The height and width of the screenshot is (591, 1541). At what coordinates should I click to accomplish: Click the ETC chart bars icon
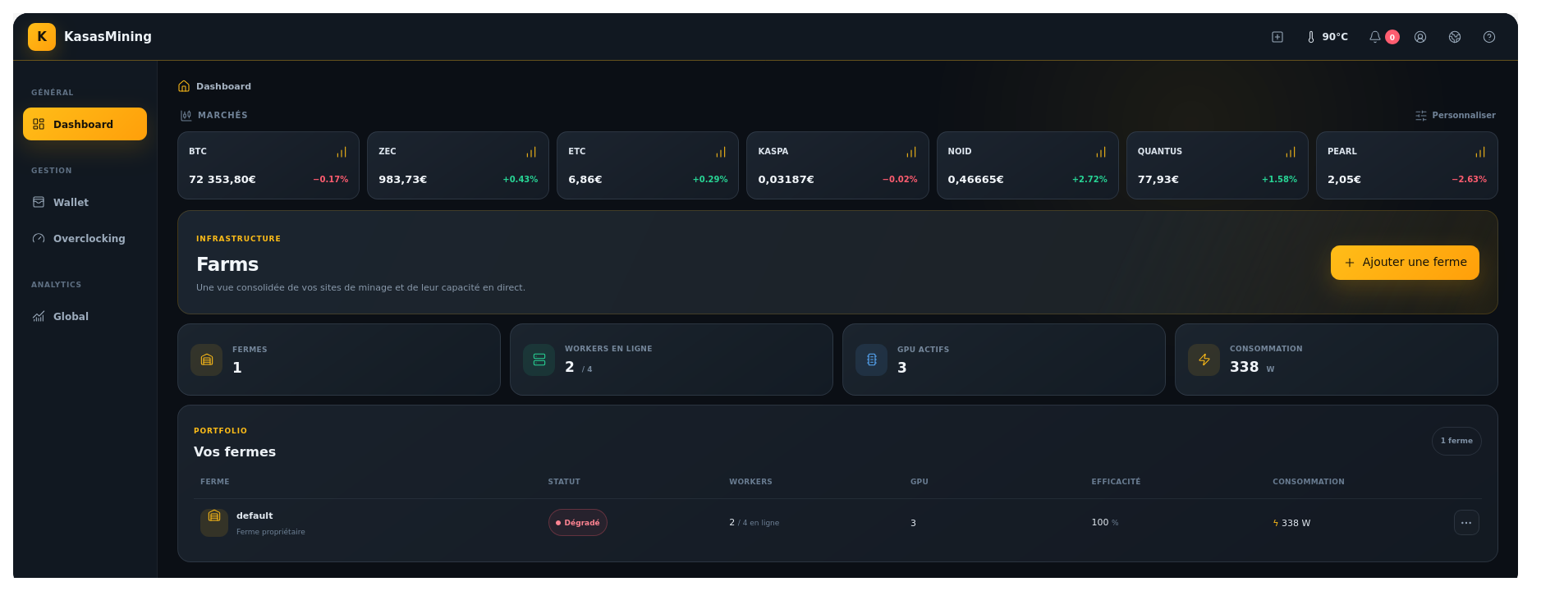(721, 152)
